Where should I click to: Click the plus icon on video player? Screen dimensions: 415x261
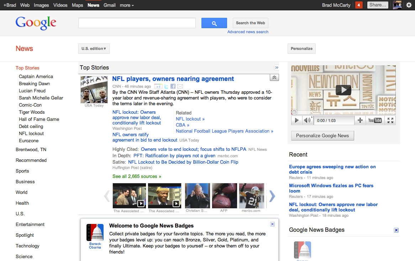click(x=360, y=121)
